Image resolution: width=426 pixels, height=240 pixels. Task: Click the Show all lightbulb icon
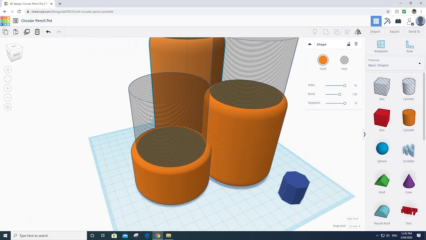(x=315, y=32)
